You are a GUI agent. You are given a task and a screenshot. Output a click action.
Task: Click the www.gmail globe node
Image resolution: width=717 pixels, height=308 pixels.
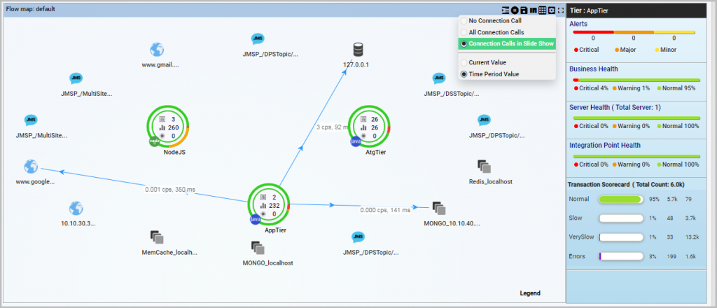tap(157, 50)
